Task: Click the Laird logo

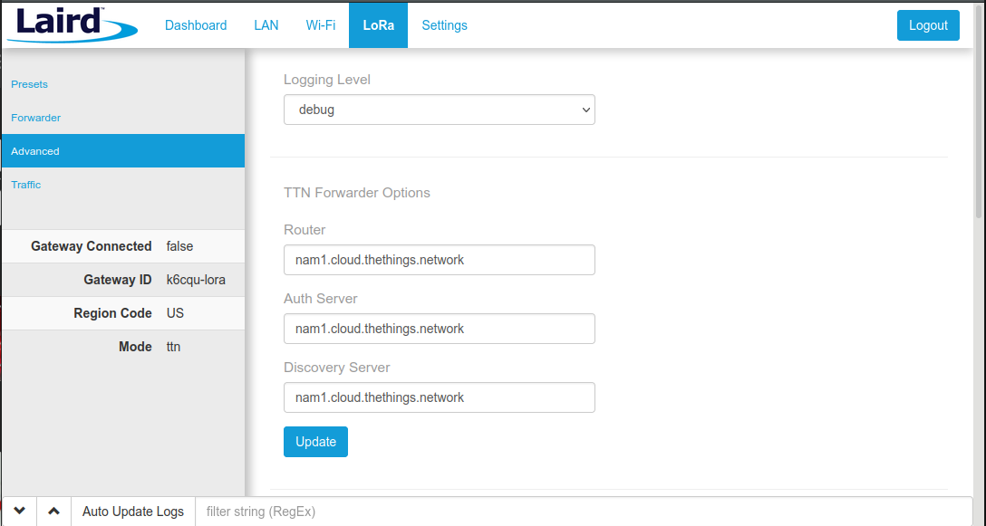Action: coord(72,25)
